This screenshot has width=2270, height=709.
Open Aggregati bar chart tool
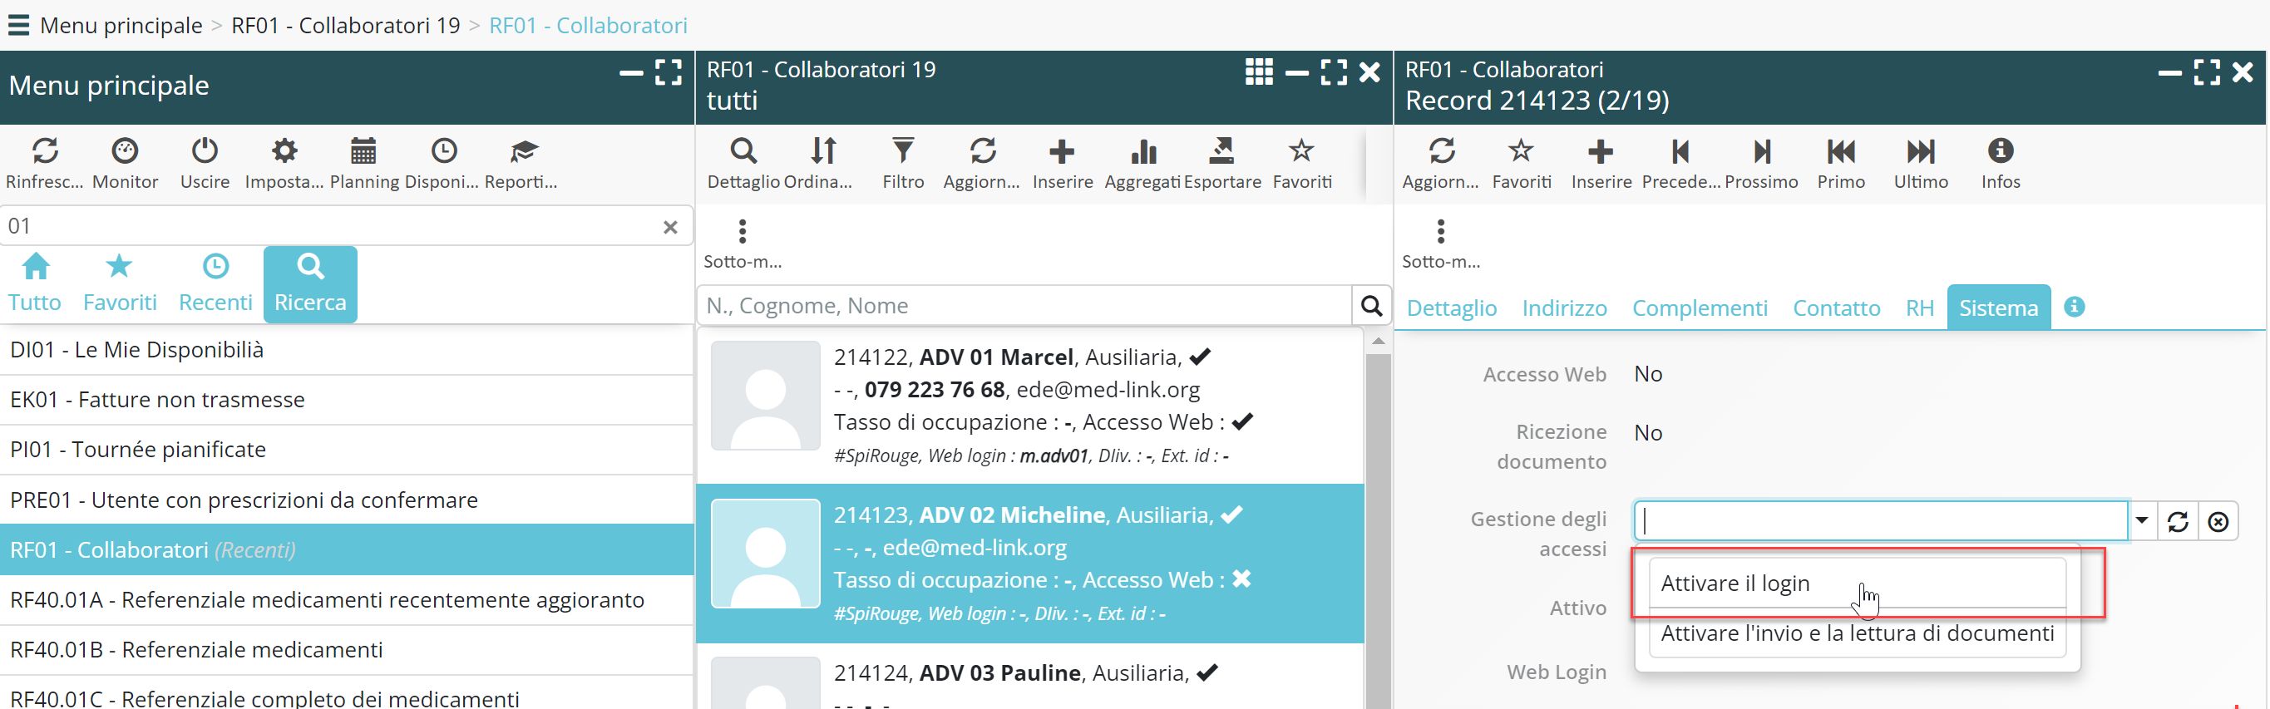pyautogui.click(x=1142, y=151)
